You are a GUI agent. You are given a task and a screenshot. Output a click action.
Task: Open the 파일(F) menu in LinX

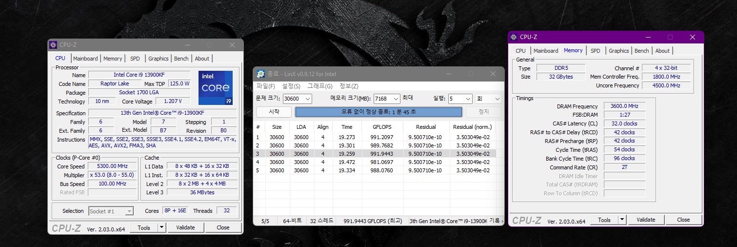point(265,86)
